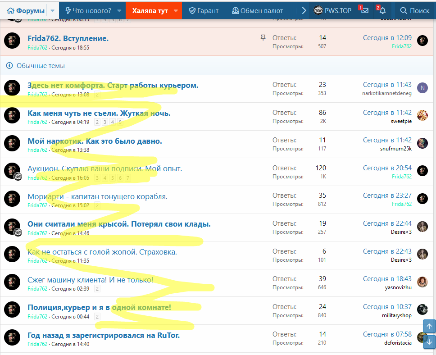Click the PWS.TOP logo link
The image size is (436, 355).
(332, 10)
